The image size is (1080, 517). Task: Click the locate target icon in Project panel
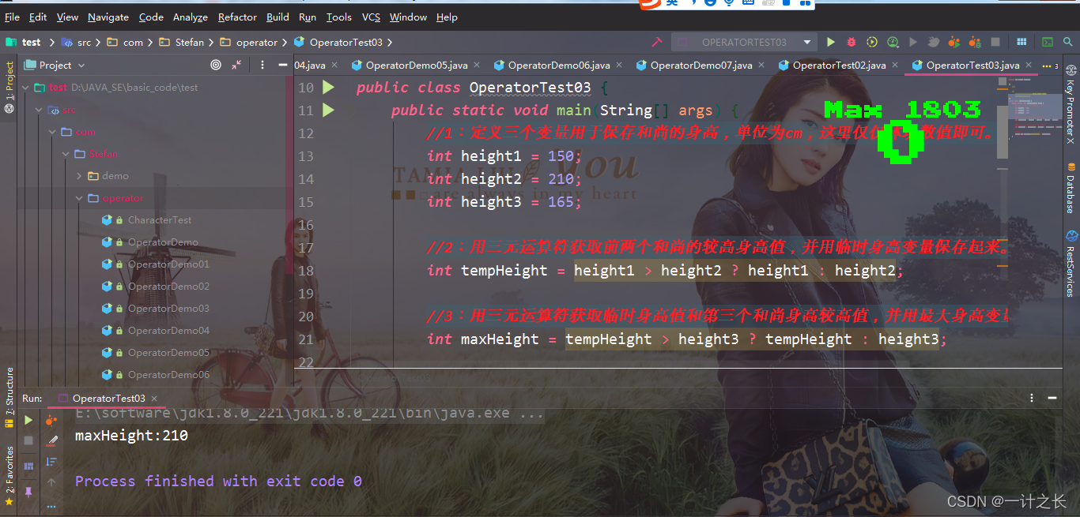[216, 66]
